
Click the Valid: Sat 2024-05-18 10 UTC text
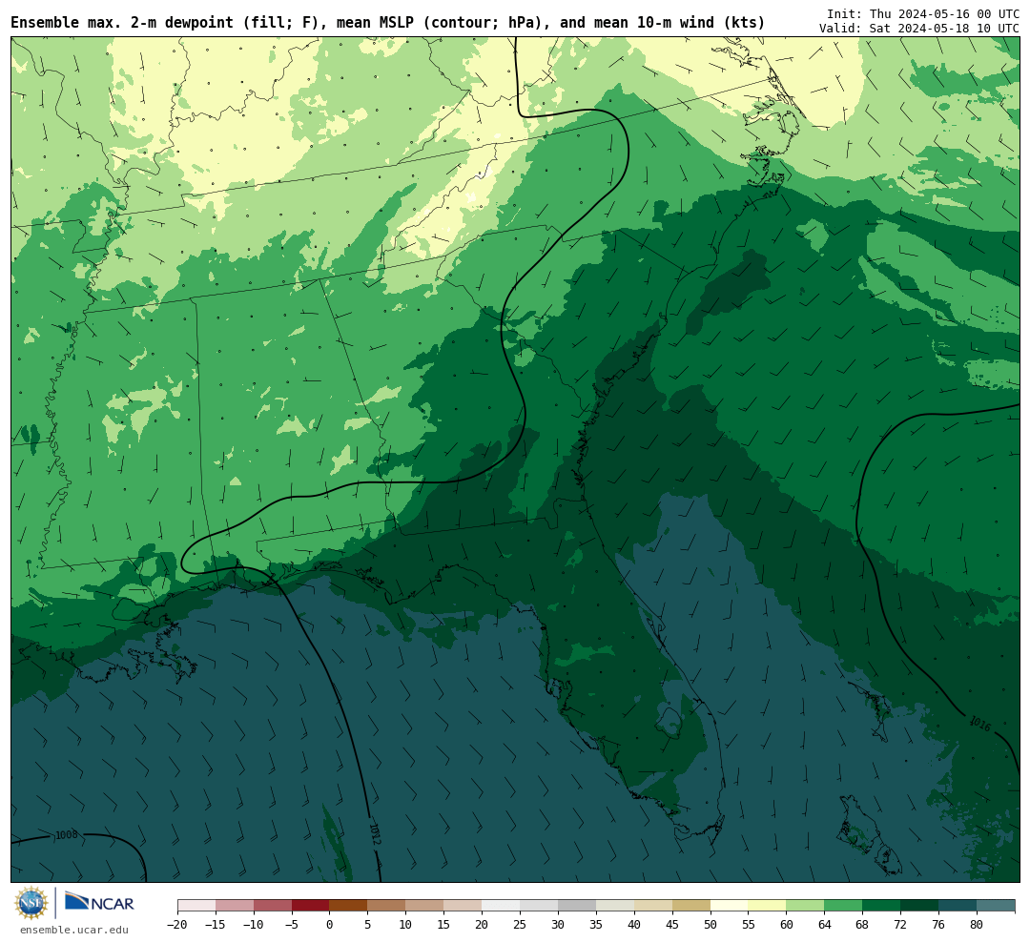919,29
